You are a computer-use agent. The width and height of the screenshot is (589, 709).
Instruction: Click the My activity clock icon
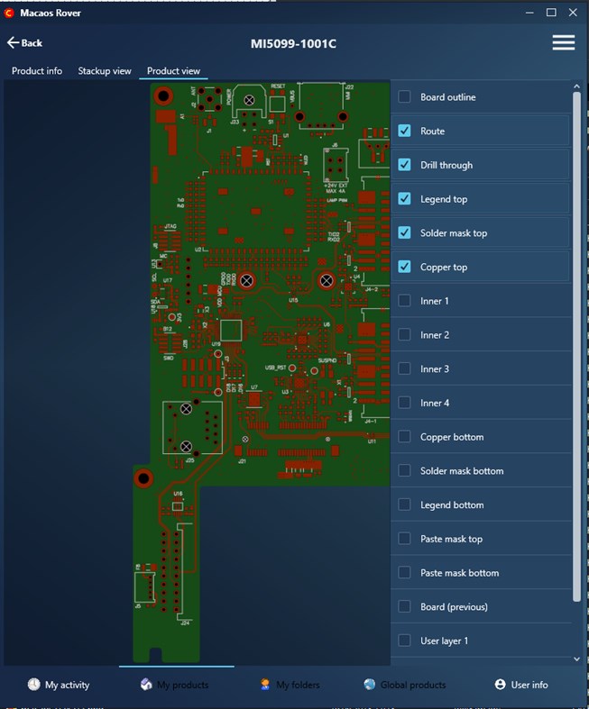(x=34, y=684)
